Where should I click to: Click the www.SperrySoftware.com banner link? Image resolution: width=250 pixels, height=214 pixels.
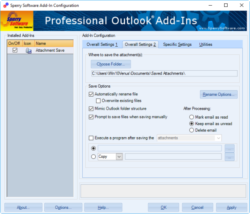[222, 28]
